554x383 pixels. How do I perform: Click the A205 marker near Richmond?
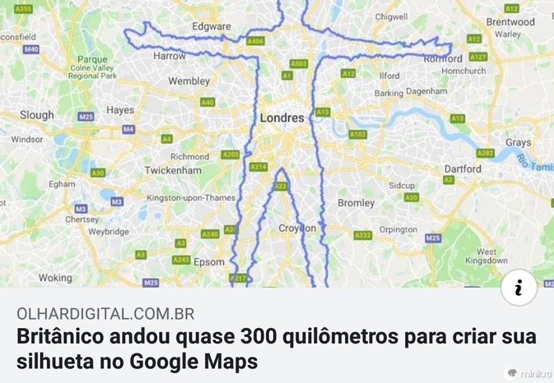pos(230,155)
